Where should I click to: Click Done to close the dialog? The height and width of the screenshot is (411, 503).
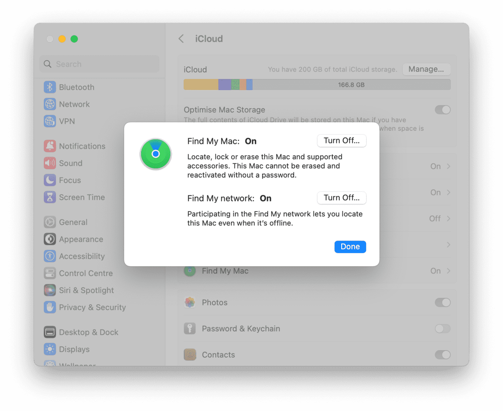(350, 246)
